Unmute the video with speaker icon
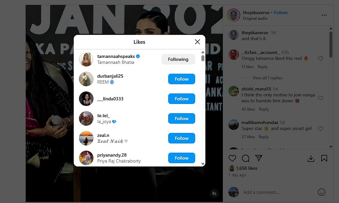339x203 pixels. click(214, 193)
